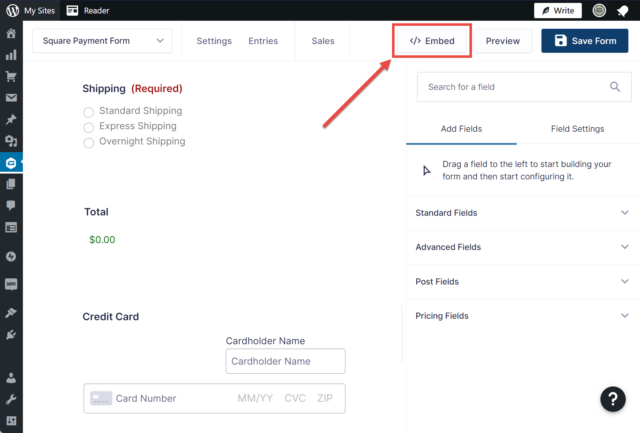Select the Total field label
640x433 pixels.
coord(96,212)
